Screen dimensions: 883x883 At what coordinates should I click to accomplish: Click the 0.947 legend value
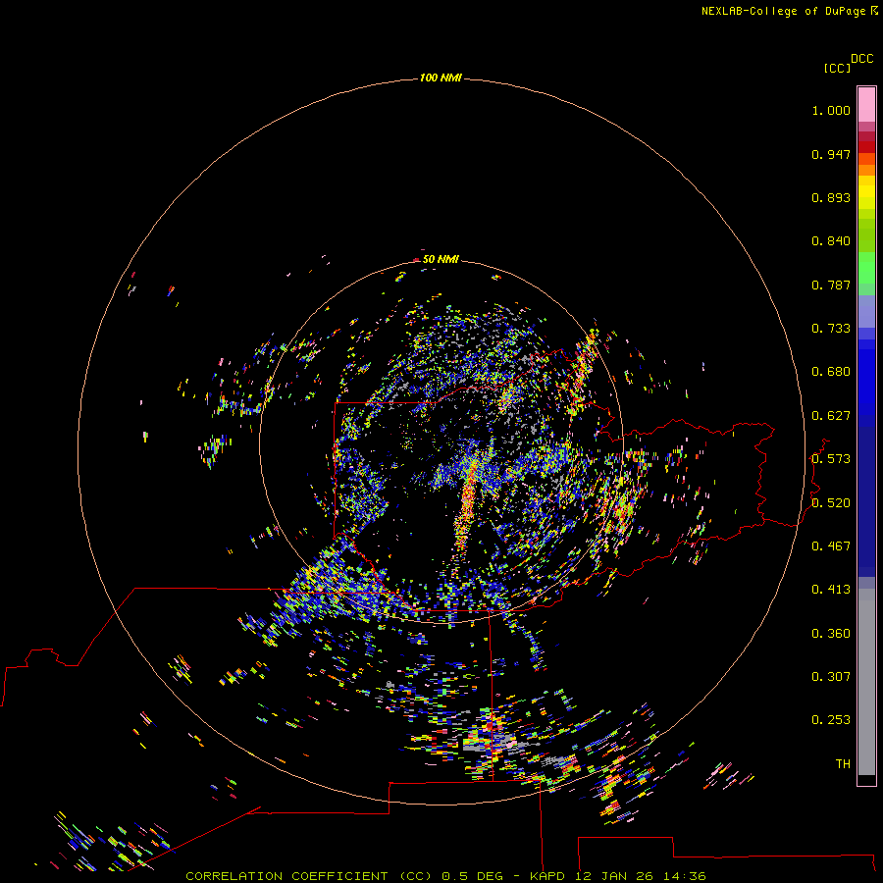pos(831,154)
